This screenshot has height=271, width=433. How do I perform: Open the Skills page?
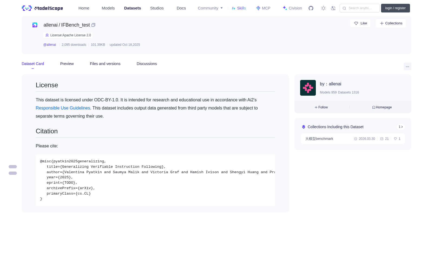239,8
